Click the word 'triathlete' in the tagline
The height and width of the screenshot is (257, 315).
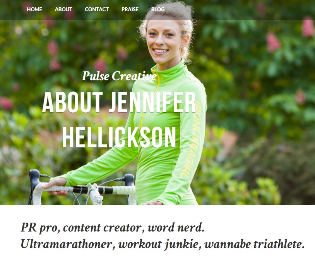click(x=279, y=244)
